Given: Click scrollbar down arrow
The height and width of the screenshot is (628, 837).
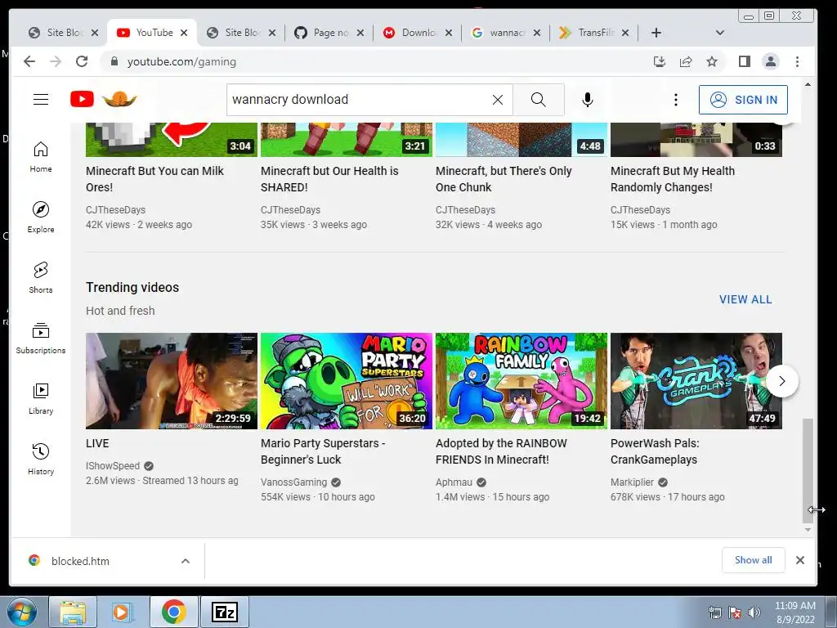Looking at the screenshot, I should coord(808,530).
